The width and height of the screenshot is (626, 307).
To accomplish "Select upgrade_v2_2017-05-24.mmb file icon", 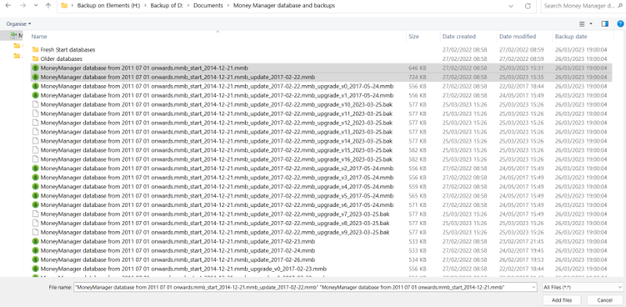I will tap(35, 168).
